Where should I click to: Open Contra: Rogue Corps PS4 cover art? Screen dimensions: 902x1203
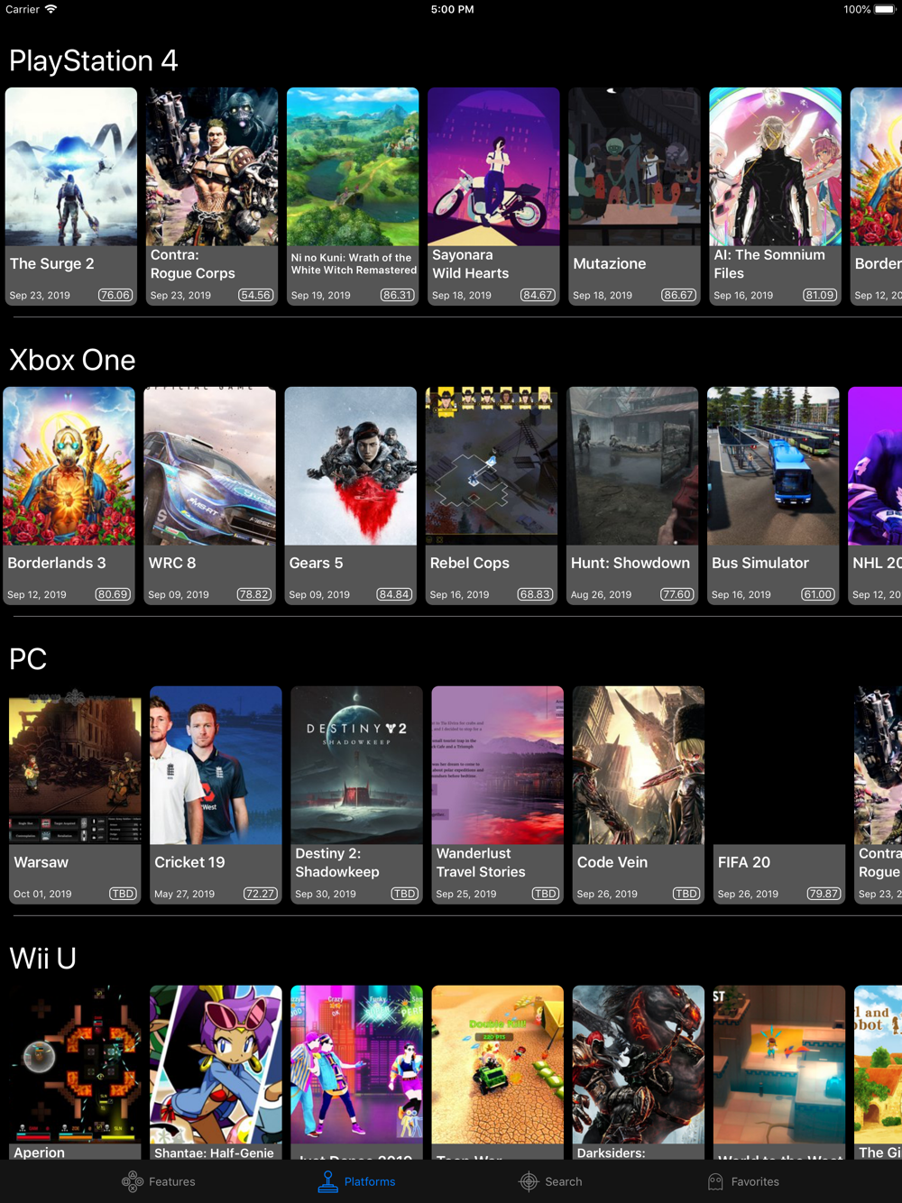[x=212, y=167]
